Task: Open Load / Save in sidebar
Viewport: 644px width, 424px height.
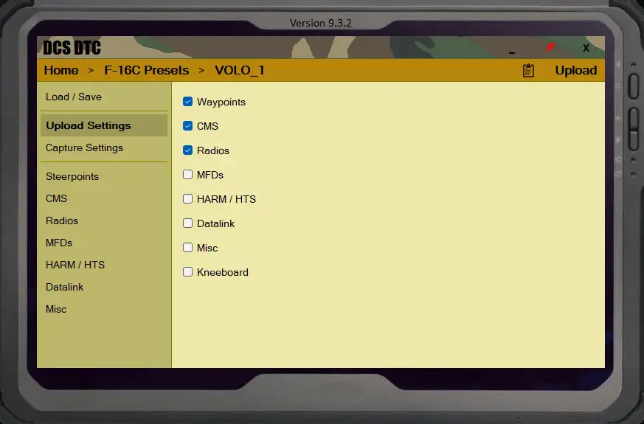Action: pyautogui.click(x=104, y=97)
